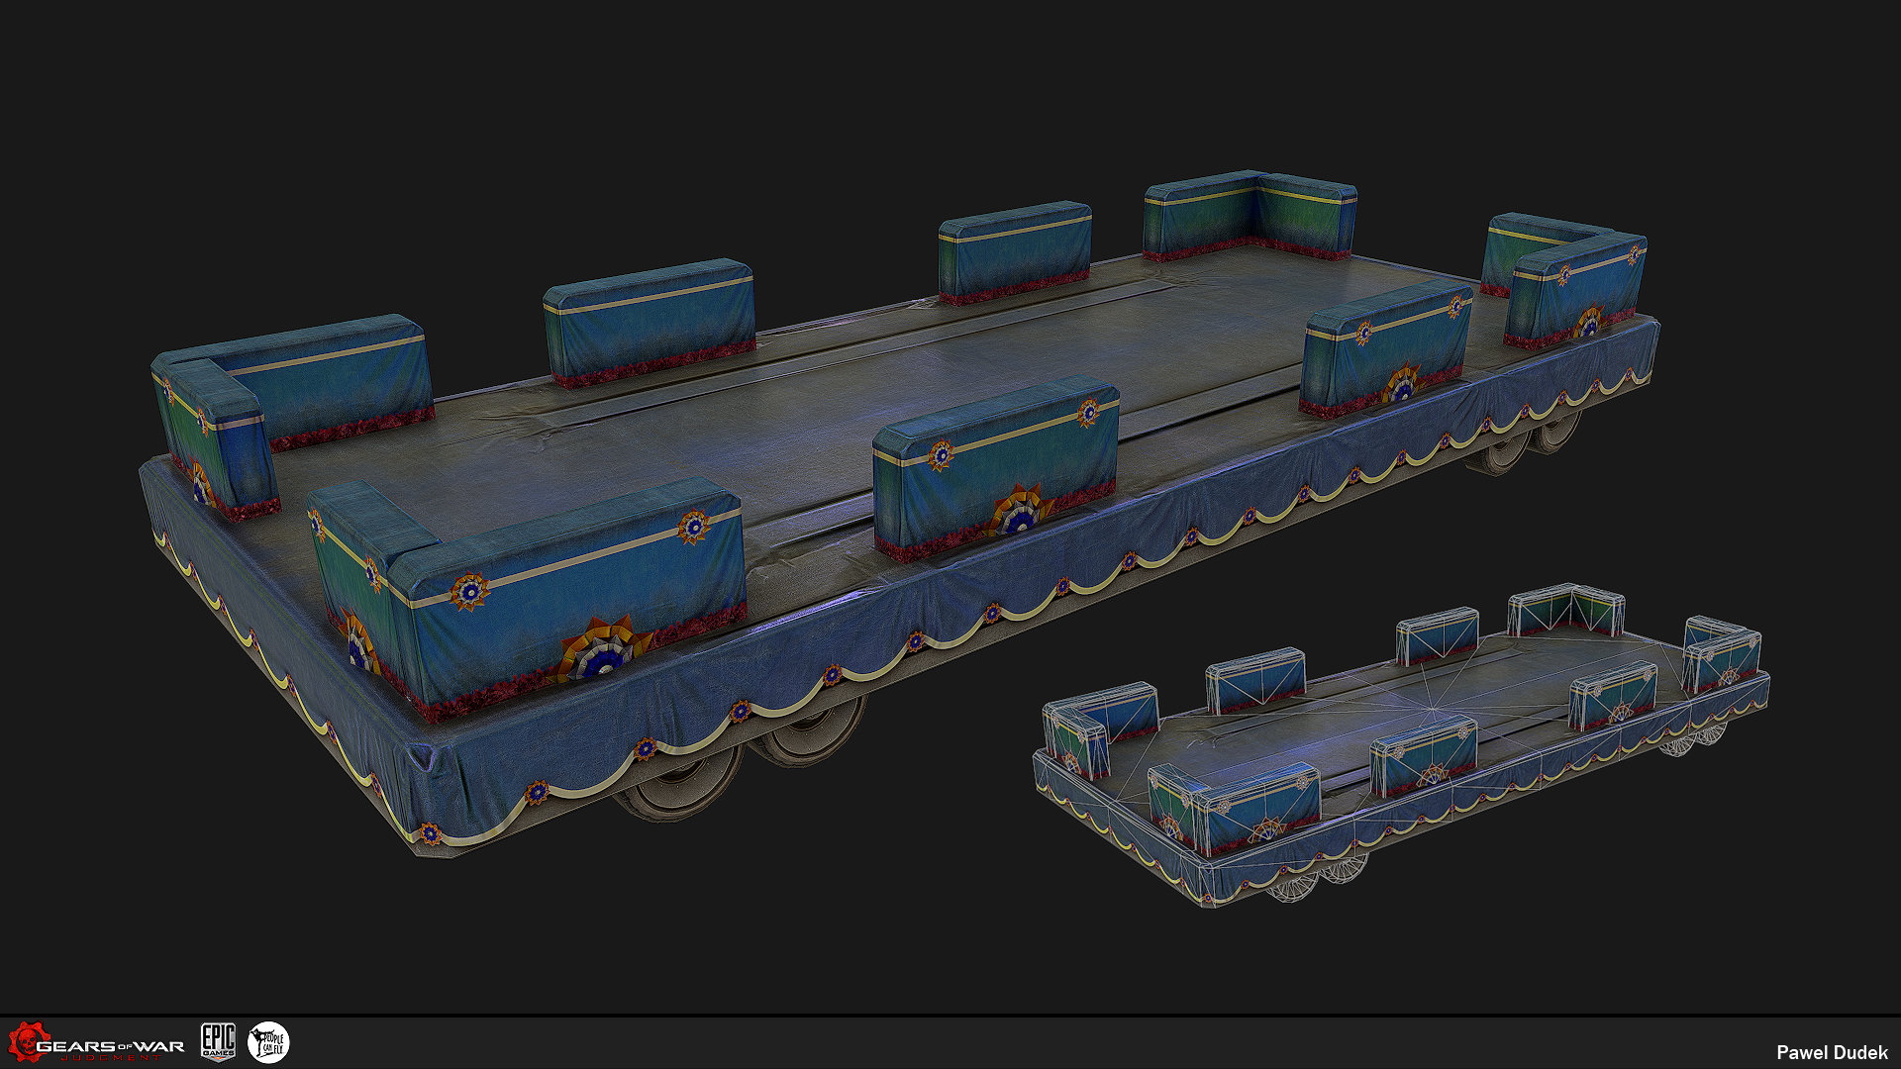Click the GAMES text on the Epic logo
The image size is (1901, 1069).
pos(218,1051)
